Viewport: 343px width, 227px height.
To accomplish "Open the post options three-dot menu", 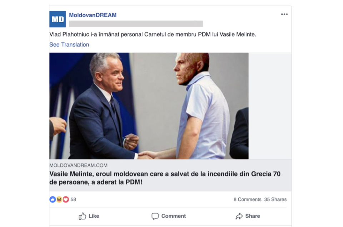I will pos(284,14).
